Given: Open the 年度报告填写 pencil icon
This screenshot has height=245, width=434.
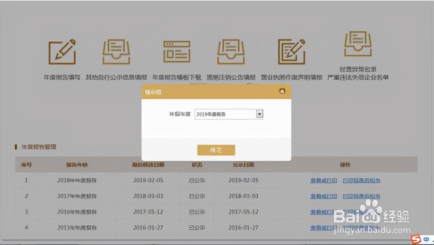Looking at the screenshot, I should 62,52.
